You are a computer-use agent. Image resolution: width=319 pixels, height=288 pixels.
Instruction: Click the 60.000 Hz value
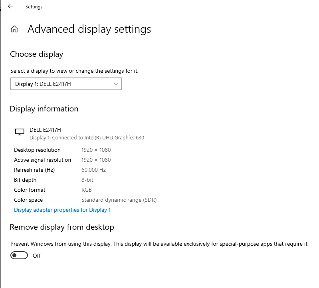pos(93,170)
